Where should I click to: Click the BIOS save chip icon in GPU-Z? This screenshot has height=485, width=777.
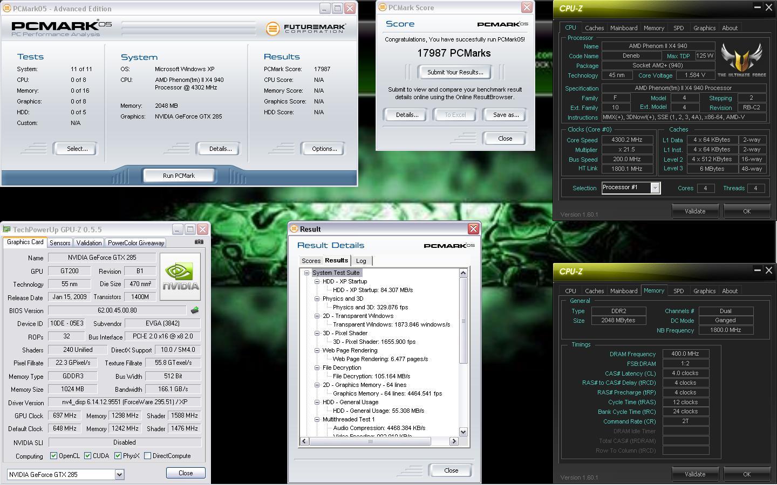(x=195, y=310)
